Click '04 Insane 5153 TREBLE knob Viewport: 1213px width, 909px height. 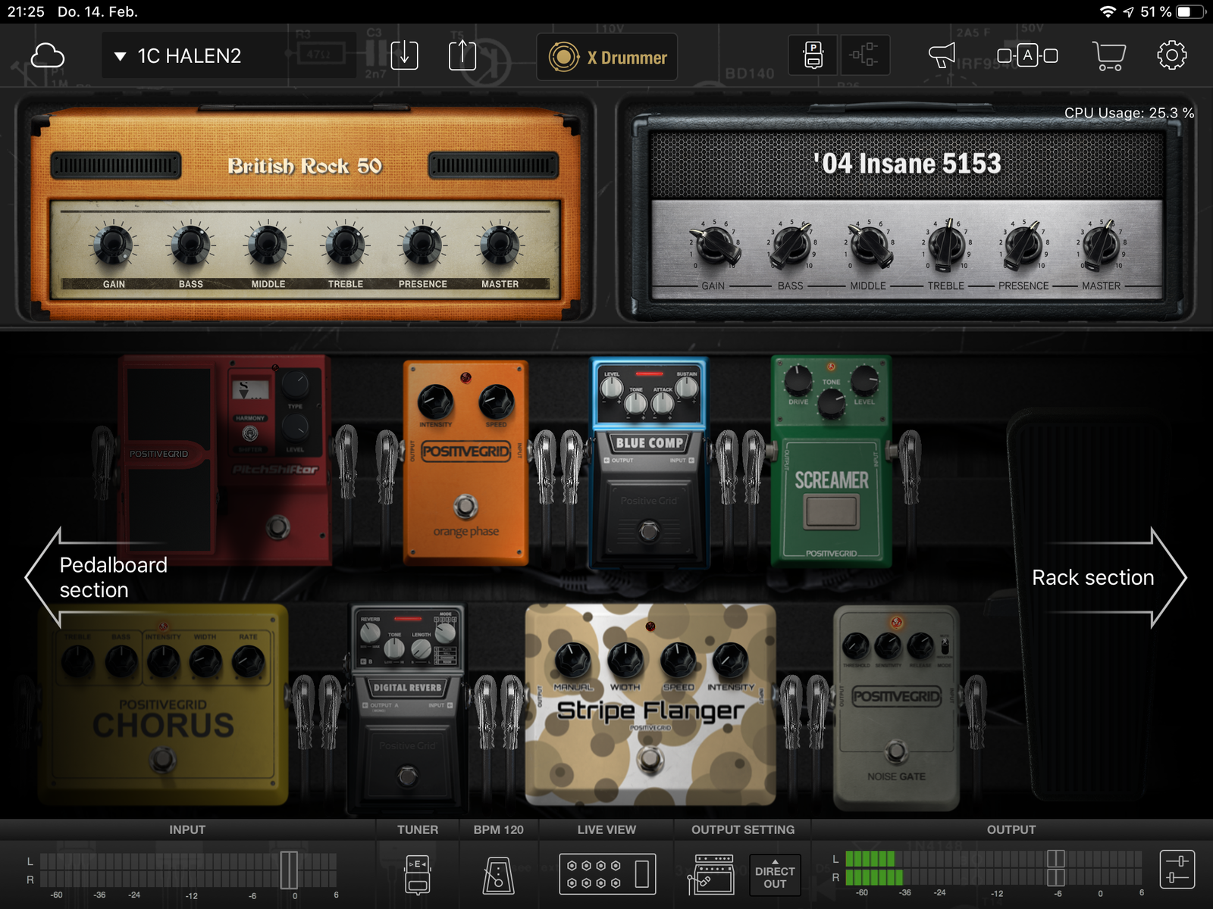pyautogui.click(x=946, y=245)
